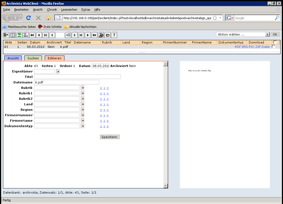The height and width of the screenshot is (204, 283).
Task: Switch to the Suchen tab
Action: (x=33, y=58)
